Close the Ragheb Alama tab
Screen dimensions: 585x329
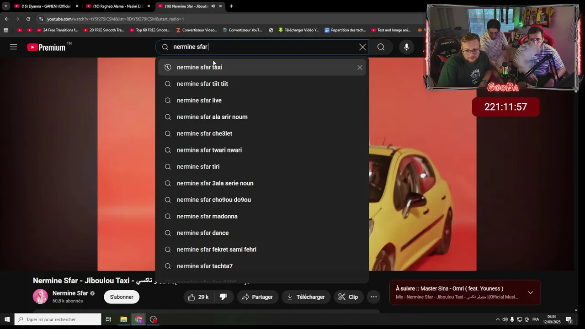point(149,6)
